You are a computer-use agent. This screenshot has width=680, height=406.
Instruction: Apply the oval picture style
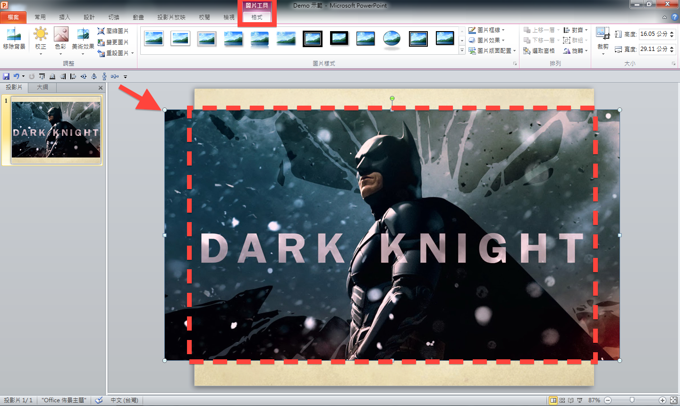(392, 39)
